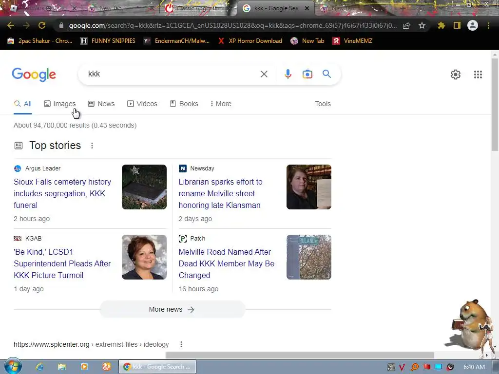Reload the page with the refresh icon
The image size is (499, 374).
coord(42,25)
